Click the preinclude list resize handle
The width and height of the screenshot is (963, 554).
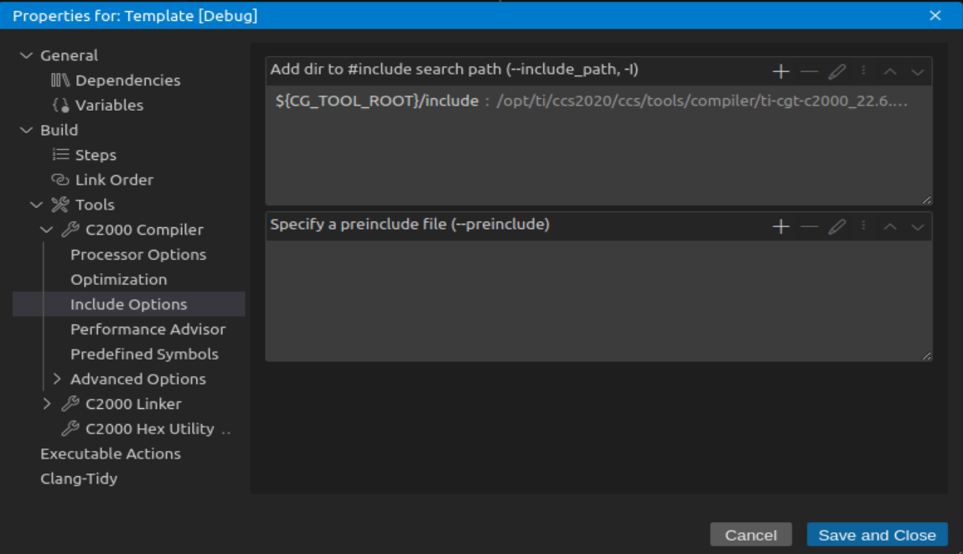tap(926, 355)
